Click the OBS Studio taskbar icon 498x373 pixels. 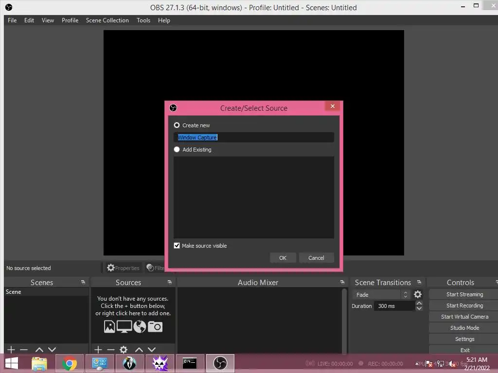[220, 363]
